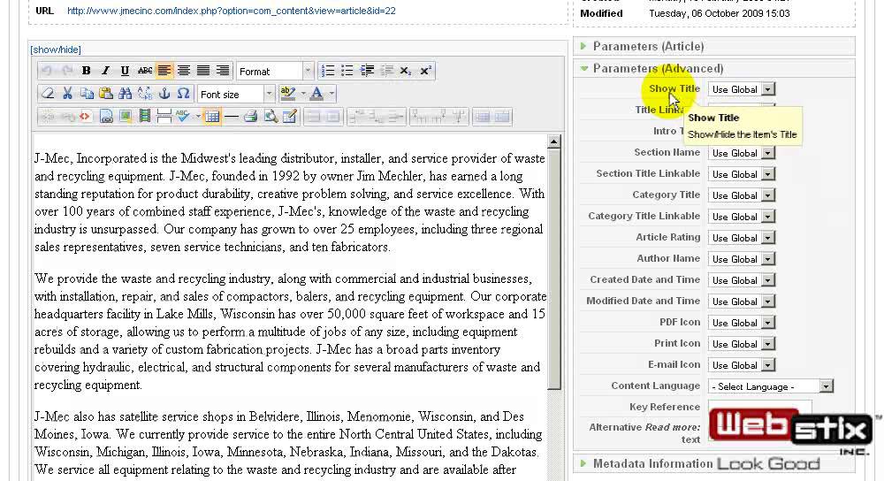Open the Content Language select dropdown

point(771,386)
